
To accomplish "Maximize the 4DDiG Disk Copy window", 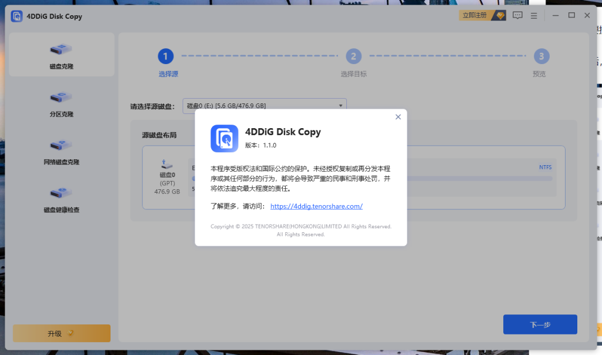I will (x=571, y=15).
